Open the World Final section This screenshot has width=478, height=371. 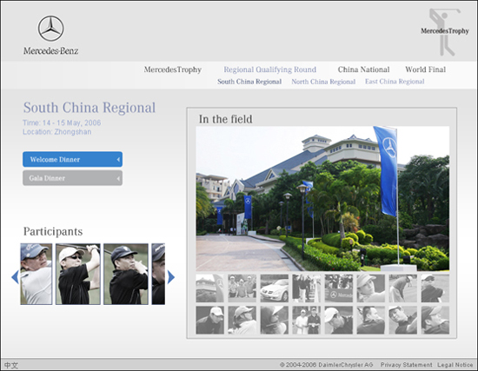tap(426, 70)
